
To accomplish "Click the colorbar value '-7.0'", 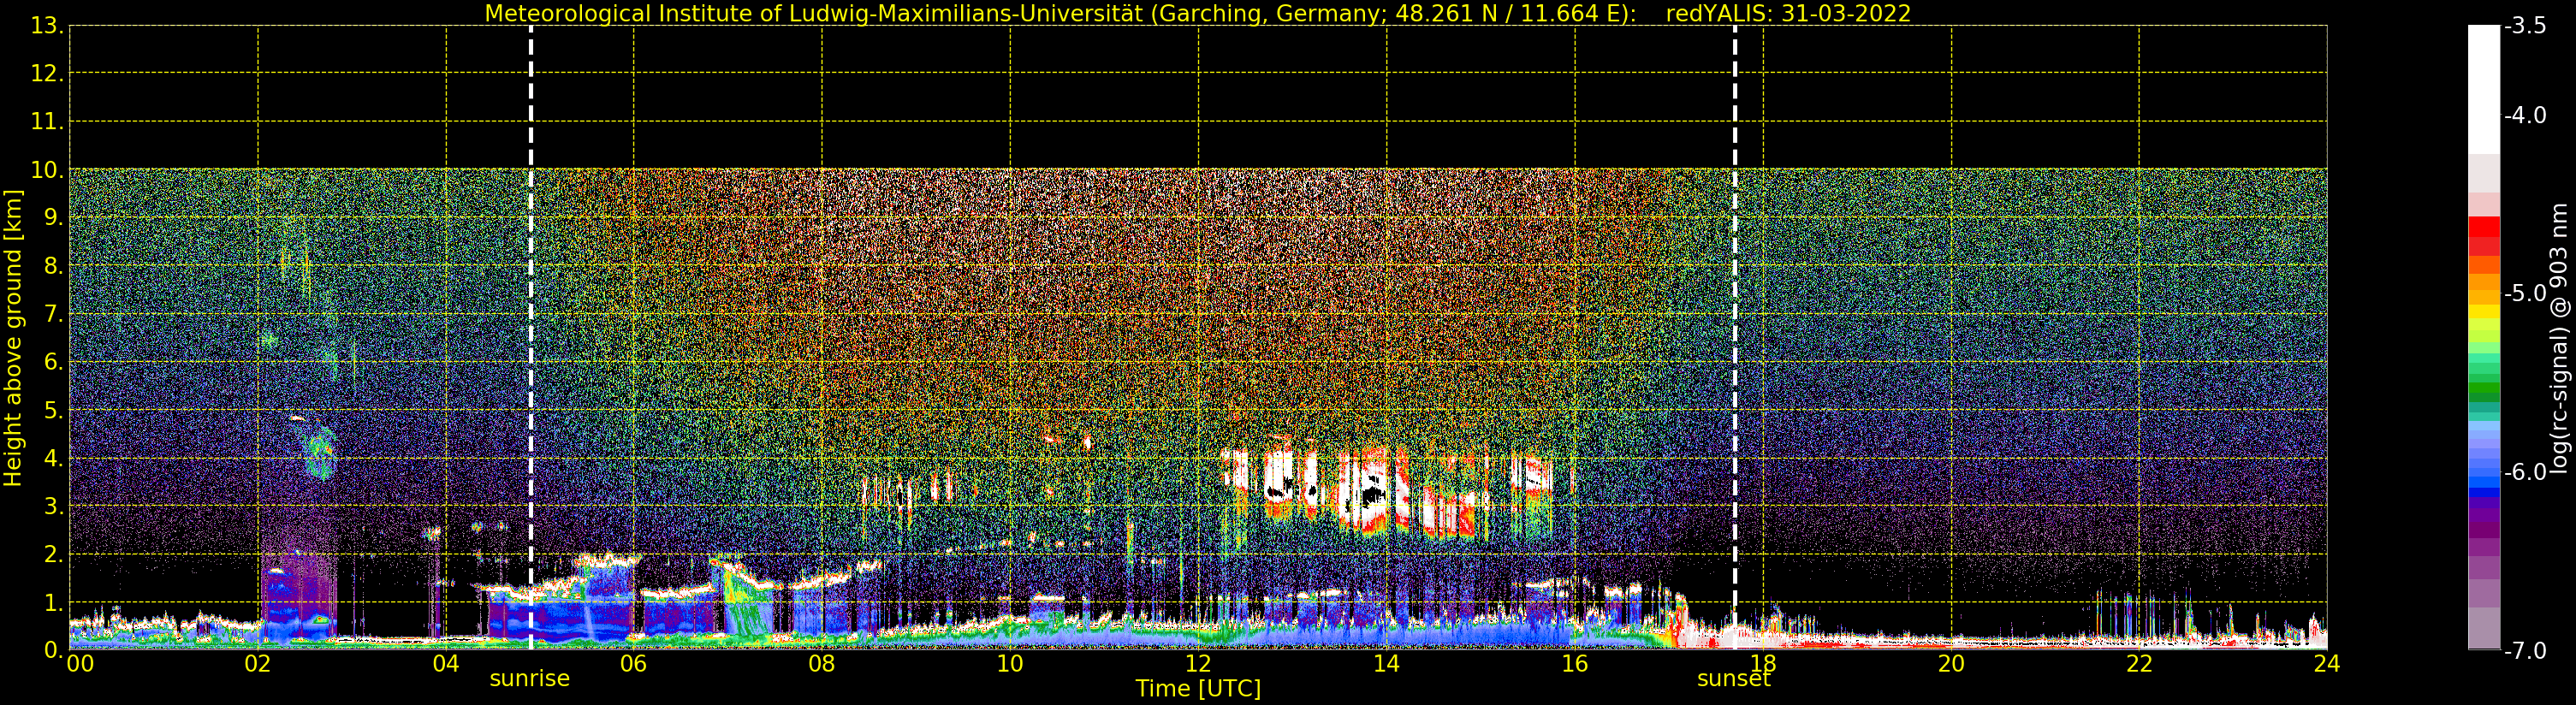I will (2525, 651).
